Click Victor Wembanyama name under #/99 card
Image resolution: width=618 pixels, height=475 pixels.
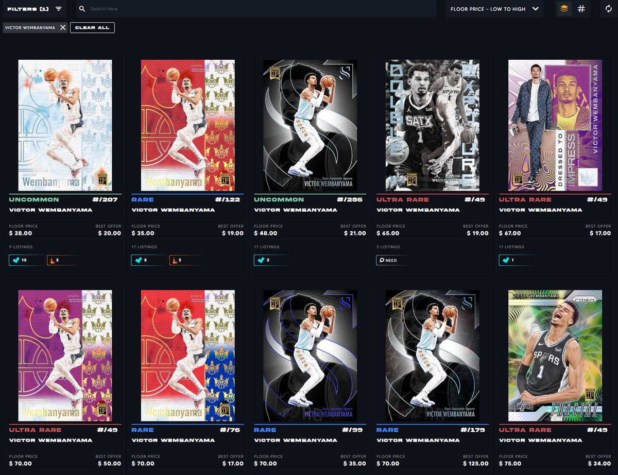(296, 440)
